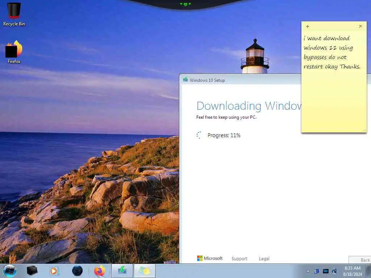
Task: Open the black box taskbar icon
Action: (32, 271)
